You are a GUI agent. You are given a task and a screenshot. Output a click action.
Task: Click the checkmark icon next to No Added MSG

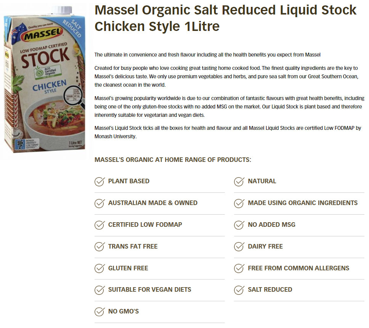239,225
